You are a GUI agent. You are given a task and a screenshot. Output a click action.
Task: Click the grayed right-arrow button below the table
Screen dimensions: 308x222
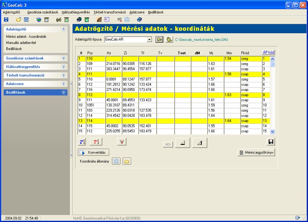[168, 144]
